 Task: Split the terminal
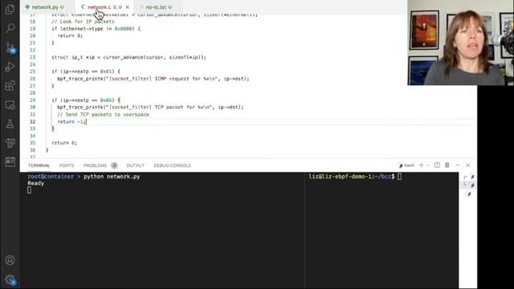437,165
